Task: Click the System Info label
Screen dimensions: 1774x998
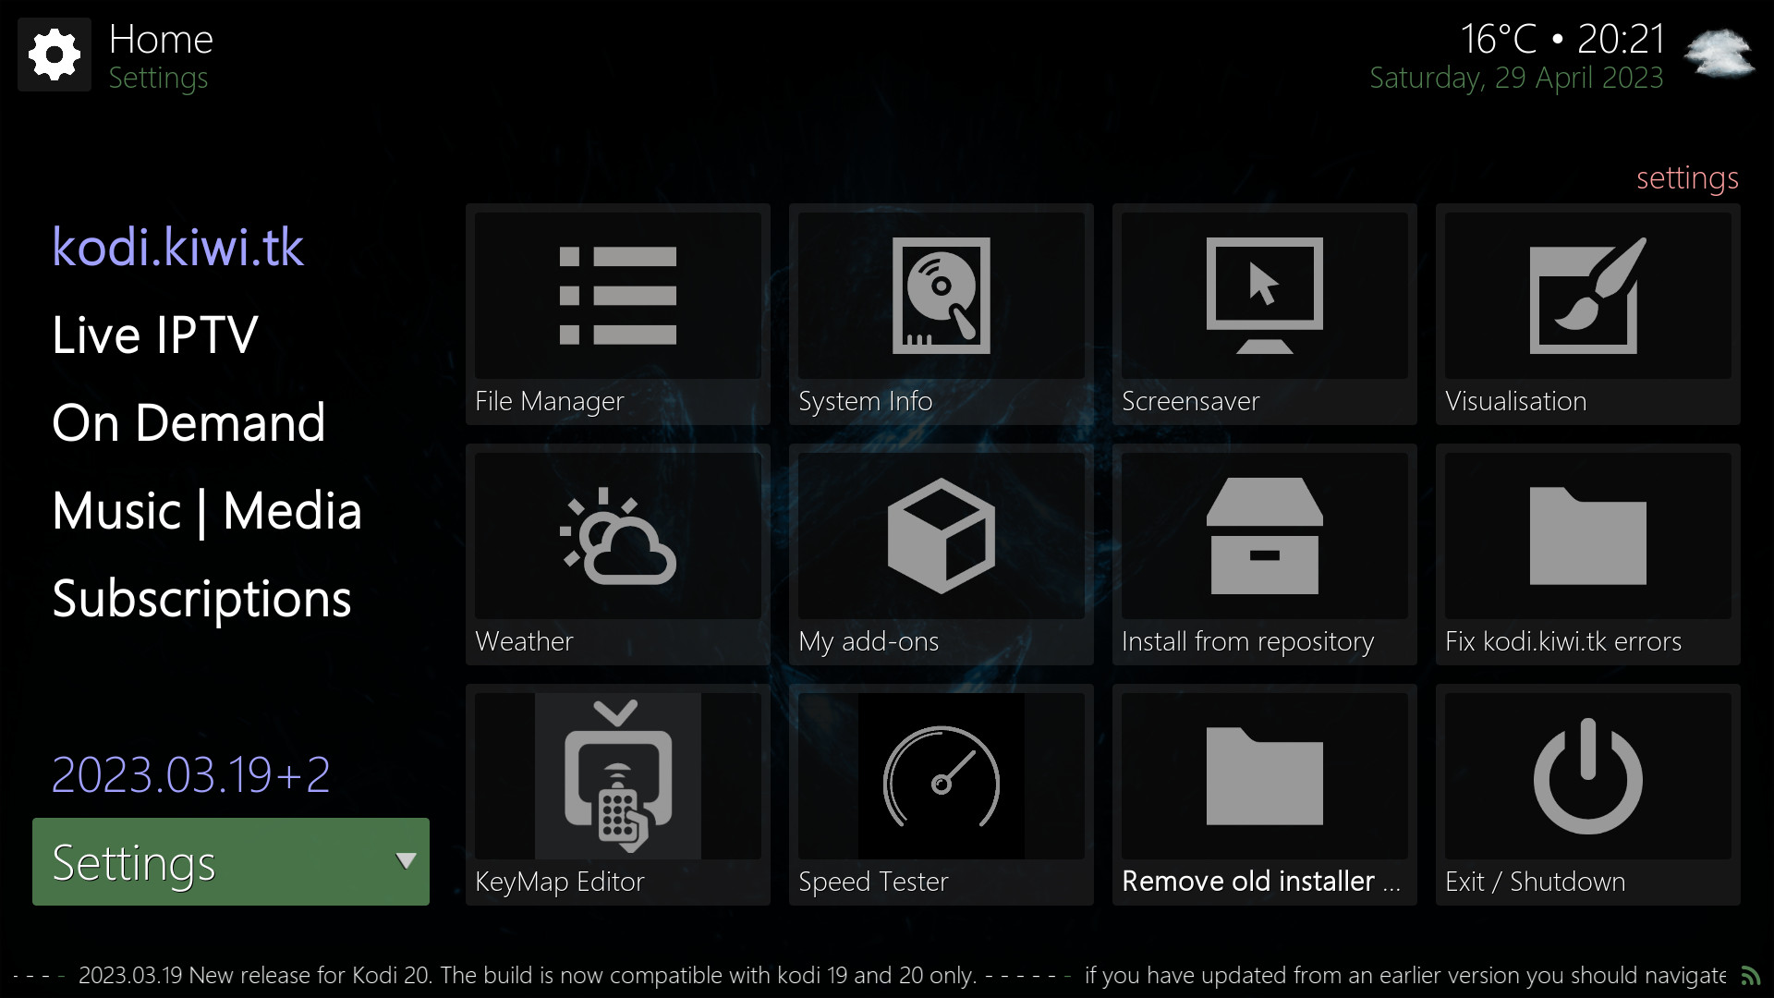Action: pyautogui.click(x=866, y=402)
